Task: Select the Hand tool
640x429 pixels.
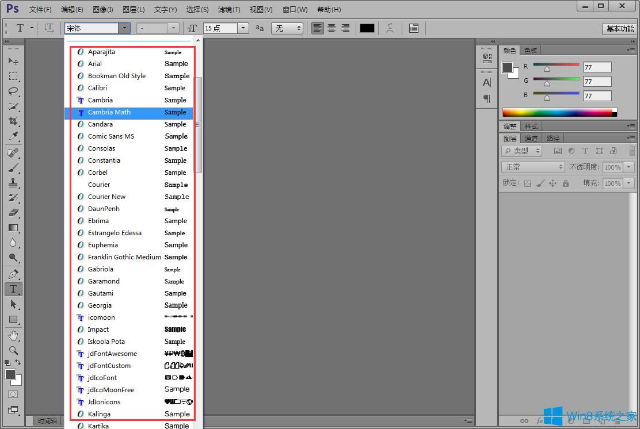Action: click(13, 335)
